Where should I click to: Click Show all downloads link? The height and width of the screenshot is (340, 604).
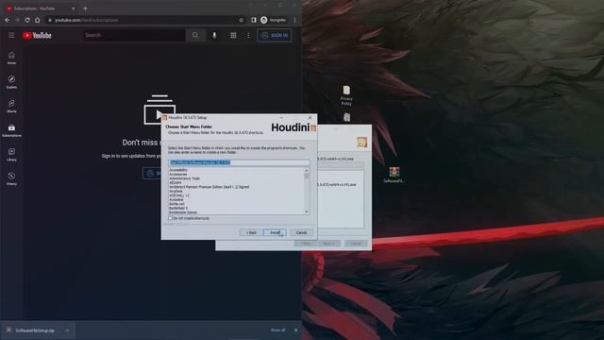click(x=277, y=331)
